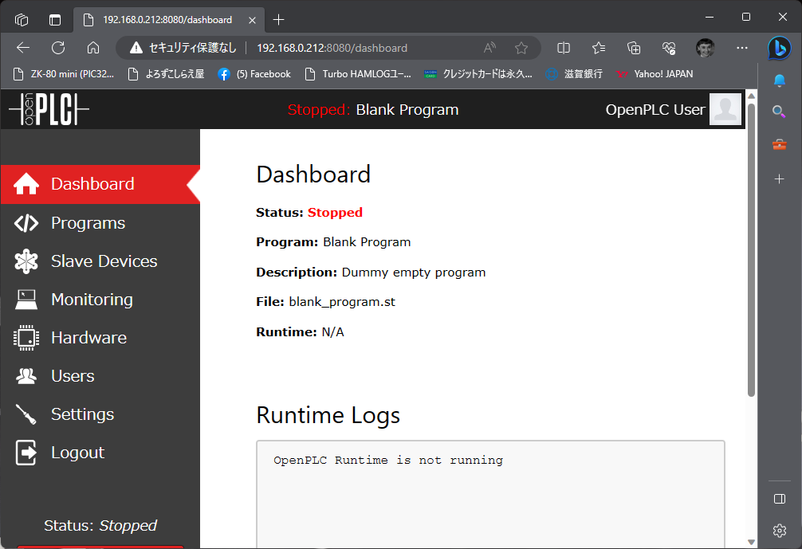
Task: Click the Runtime N/A value
Action: click(332, 332)
